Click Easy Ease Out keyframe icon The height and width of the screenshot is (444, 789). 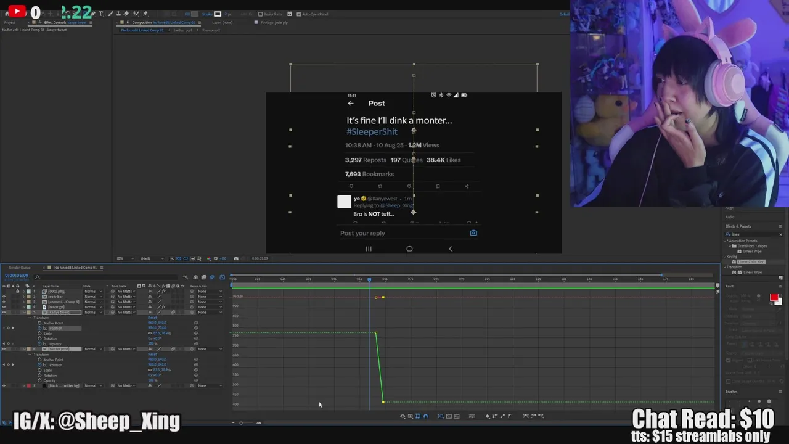(x=541, y=416)
